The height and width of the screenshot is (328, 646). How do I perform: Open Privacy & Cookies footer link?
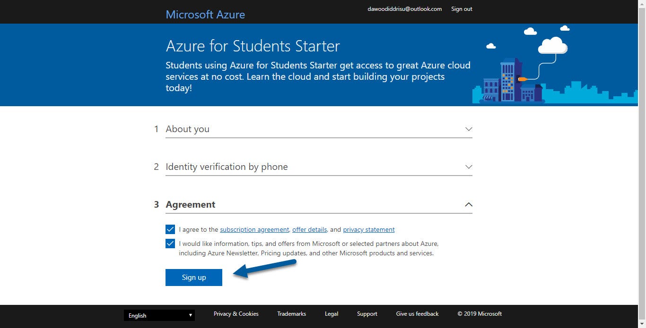point(236,313)
